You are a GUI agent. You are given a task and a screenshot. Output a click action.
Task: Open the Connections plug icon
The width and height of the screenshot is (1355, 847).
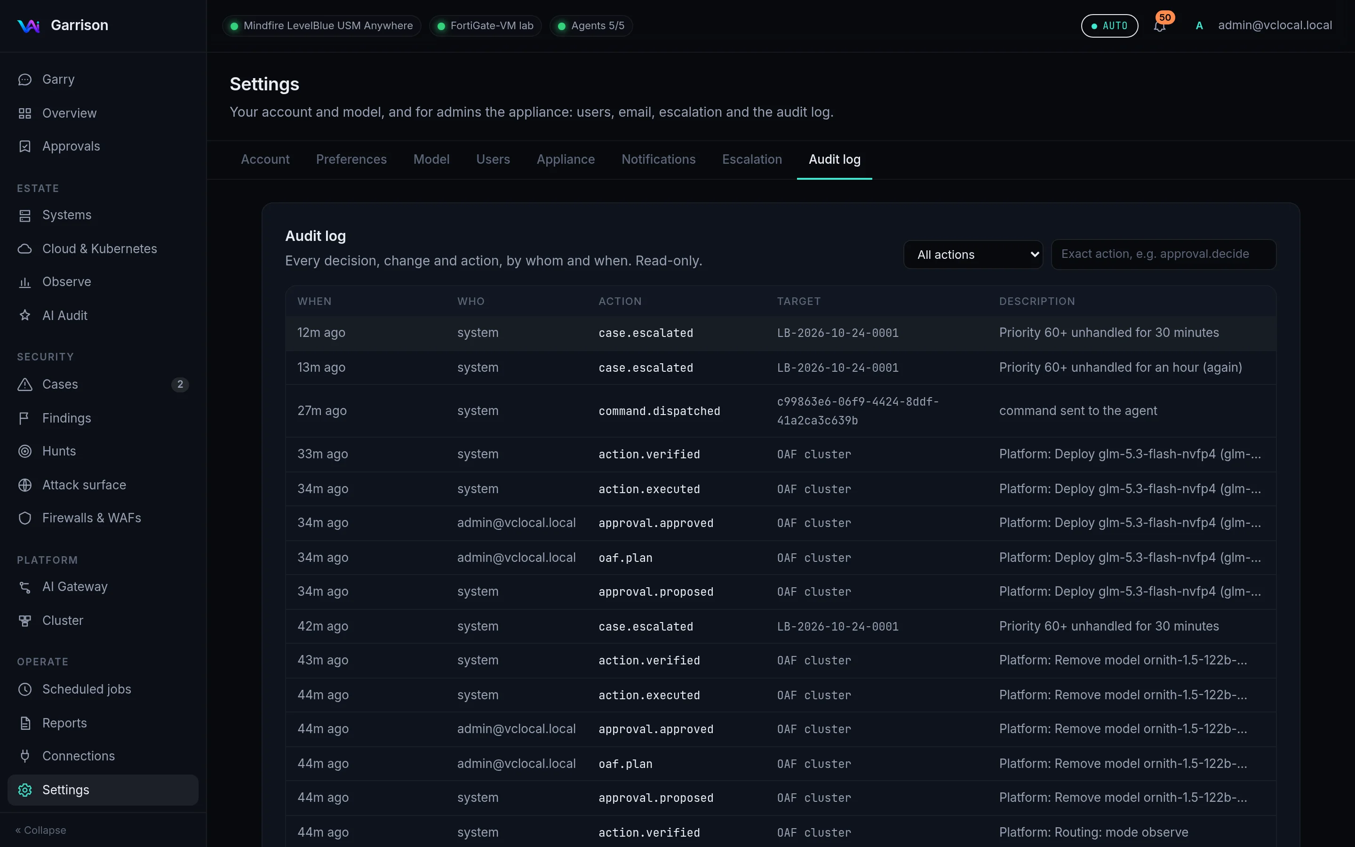[x=24, y=756]
